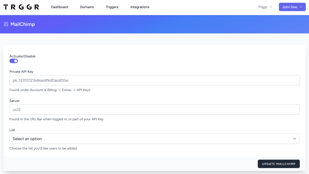
Task: Click the Update MailChimp button
Action: (x=279, y=164)
